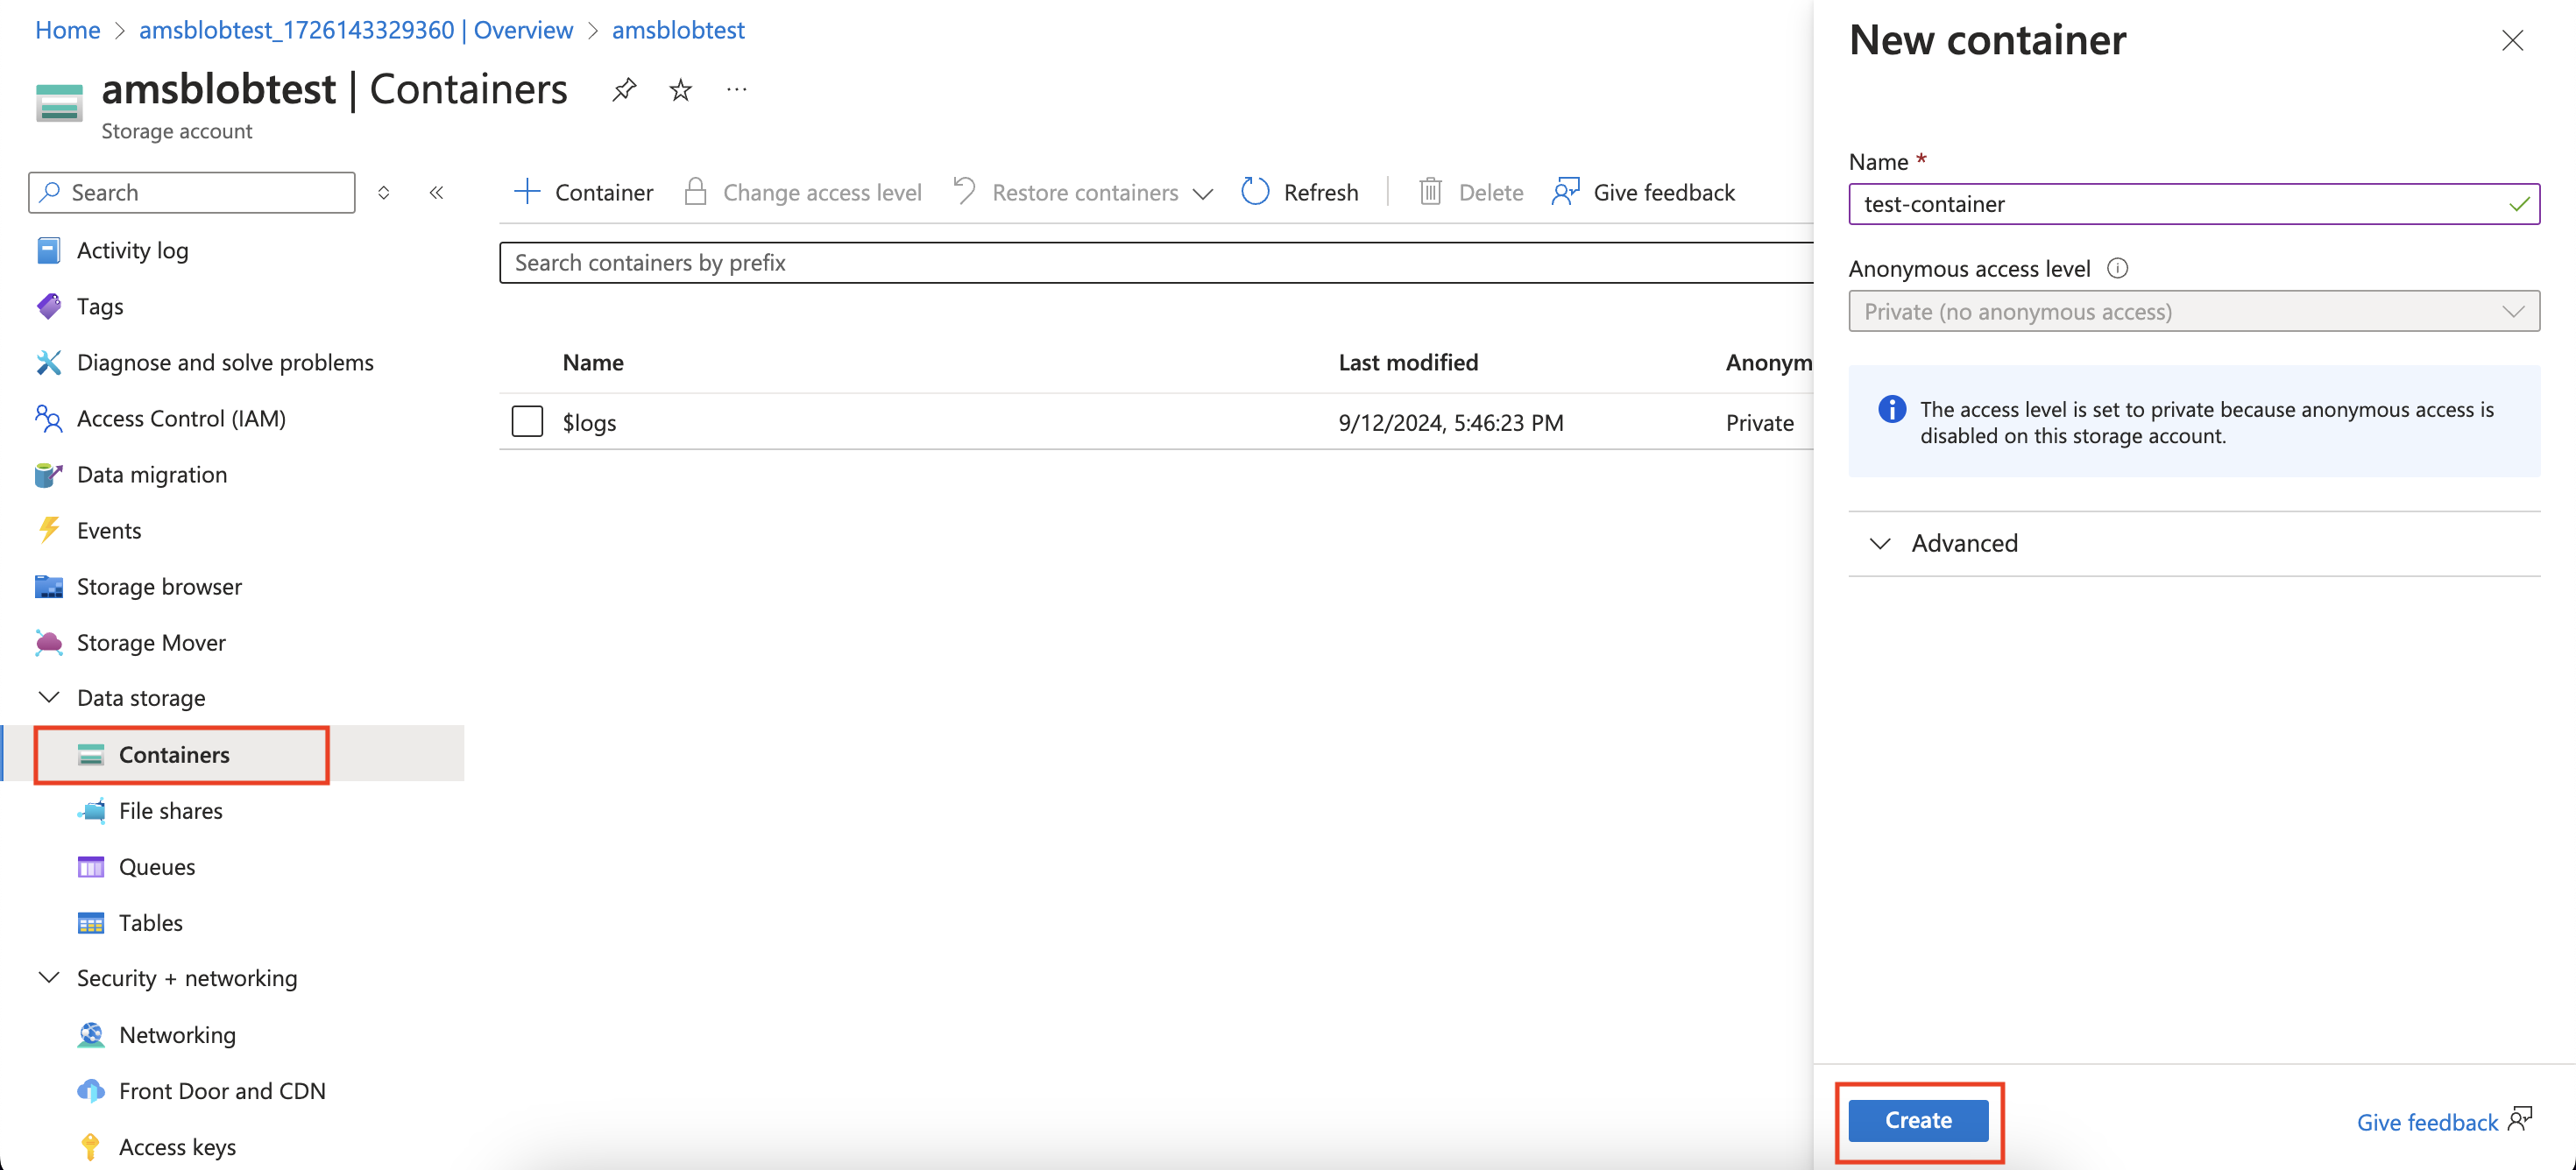Image resolution: width=2576 pixels, height=1170 pixels.
Task: Click the Storage Mover icon
Action: [x=48, y=643]
